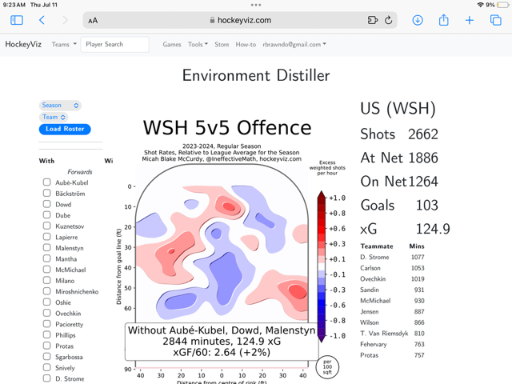Click the Environment Distiller heading

click(256, 75)
